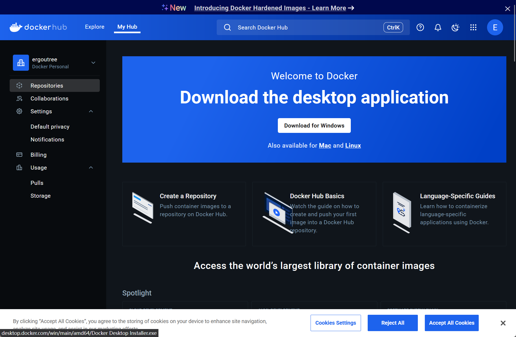Click the CtrlK shortcut badge
The height and width of the screenshot is (337, 516).
[393, 27]
